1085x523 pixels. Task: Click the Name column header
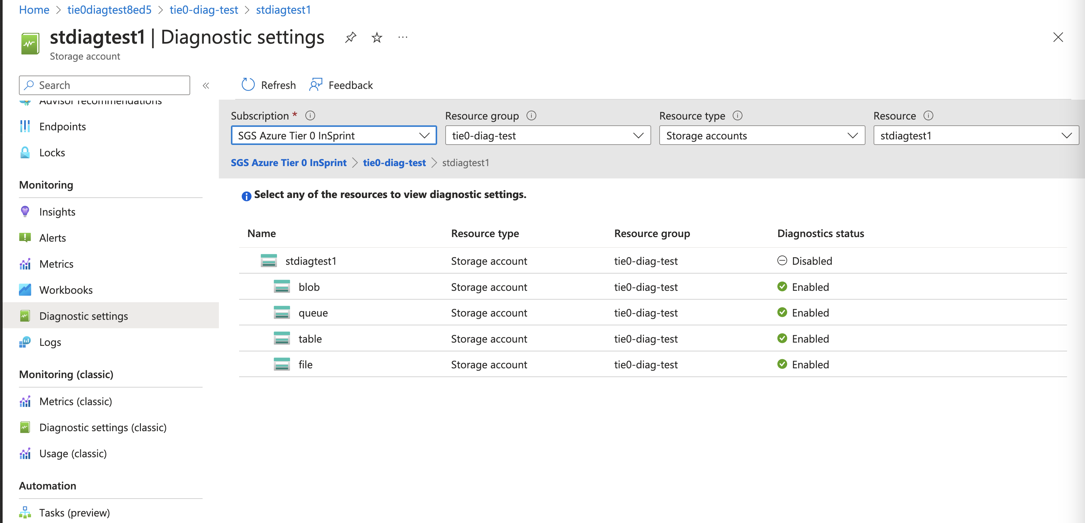pyautogui.click(x=262, y=233)
